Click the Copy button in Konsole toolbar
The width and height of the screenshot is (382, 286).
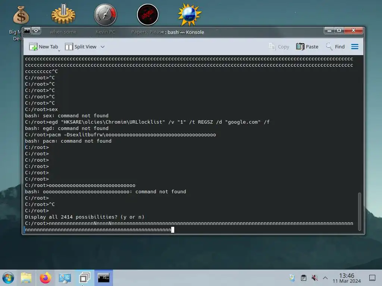[x=279, y=47]
